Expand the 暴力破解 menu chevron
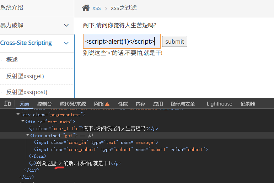 (66, 25)
